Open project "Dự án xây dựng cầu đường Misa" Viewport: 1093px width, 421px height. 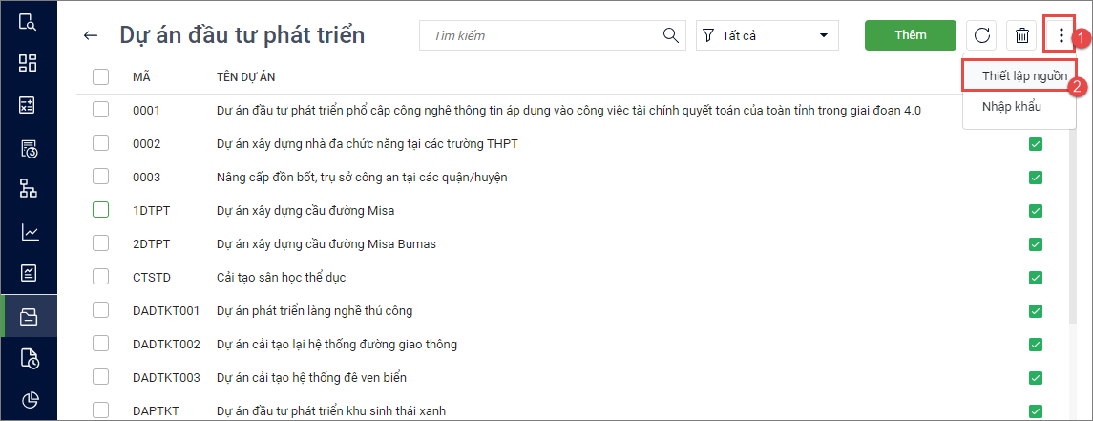click(305, 210)
